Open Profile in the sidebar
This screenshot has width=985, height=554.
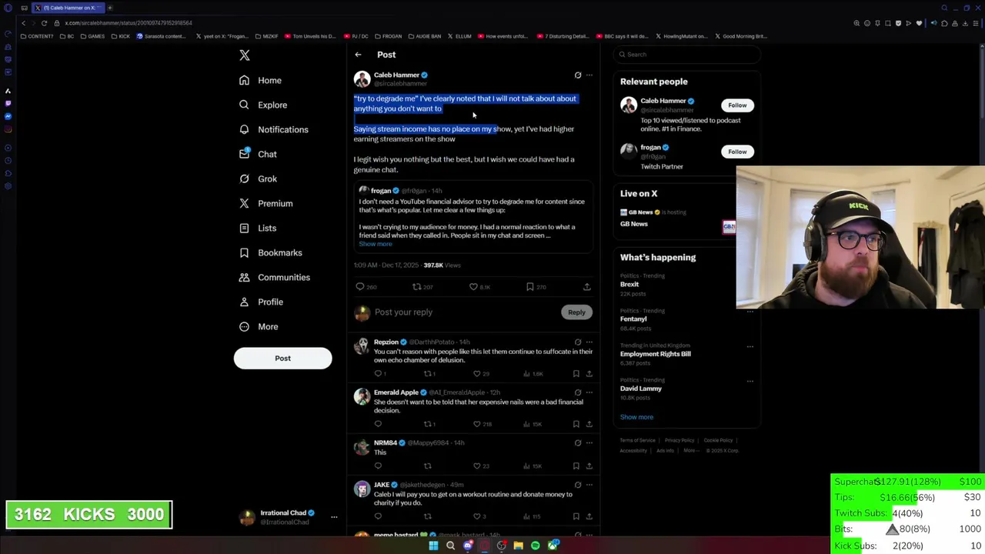click(261, 302)
